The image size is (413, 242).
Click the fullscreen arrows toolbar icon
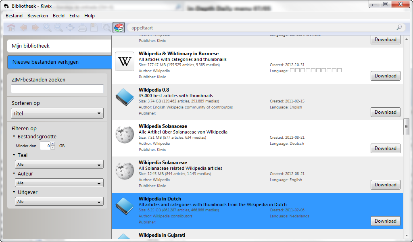click(70, 28)
